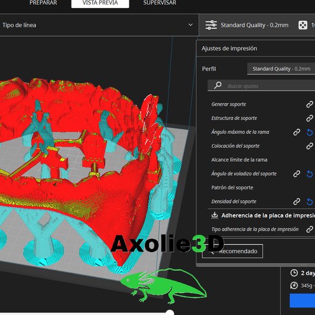
Task: Click the layer simulation slider handle
Action: pyautogui.click(x=170, y=313)
